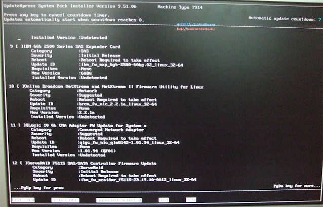Click 'QLogic 10 Gb CNA Adapter FW Update' title
This screenshot has height=207, width=323.
click(86, 125)
